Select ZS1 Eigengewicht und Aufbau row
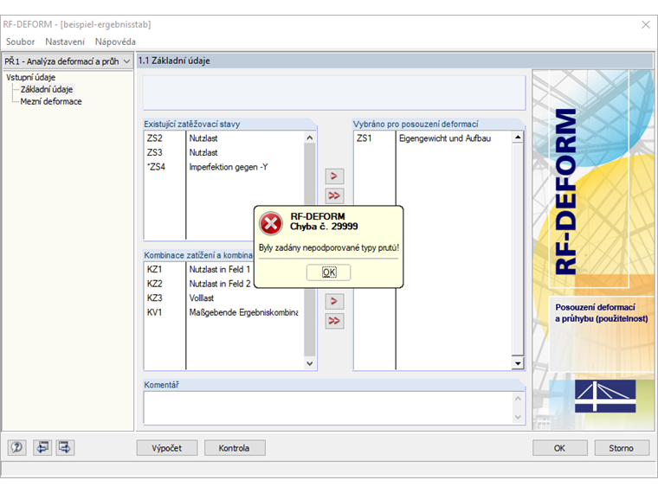Viewport: 658px width, 493px height. tap(434, 138)
